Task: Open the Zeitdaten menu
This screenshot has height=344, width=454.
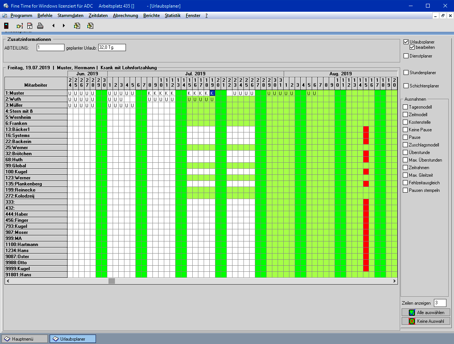Action: pos(98,16)
